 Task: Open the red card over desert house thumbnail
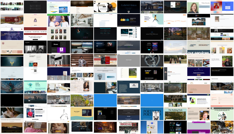12,20
